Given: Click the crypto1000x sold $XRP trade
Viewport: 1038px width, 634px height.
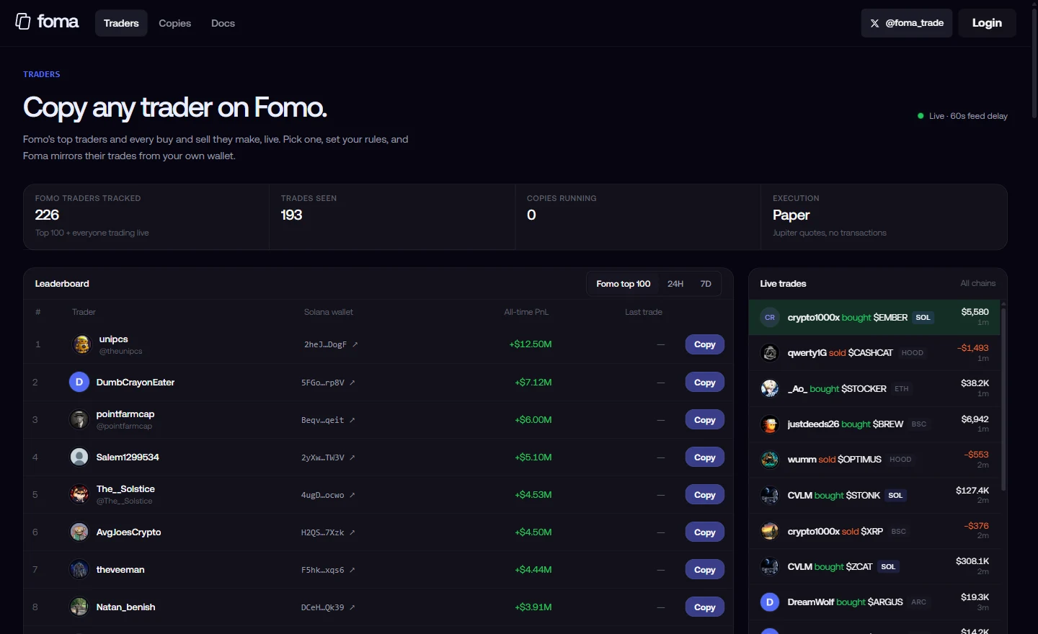Looking at the screenshot, I should click(x=874, y=531).
